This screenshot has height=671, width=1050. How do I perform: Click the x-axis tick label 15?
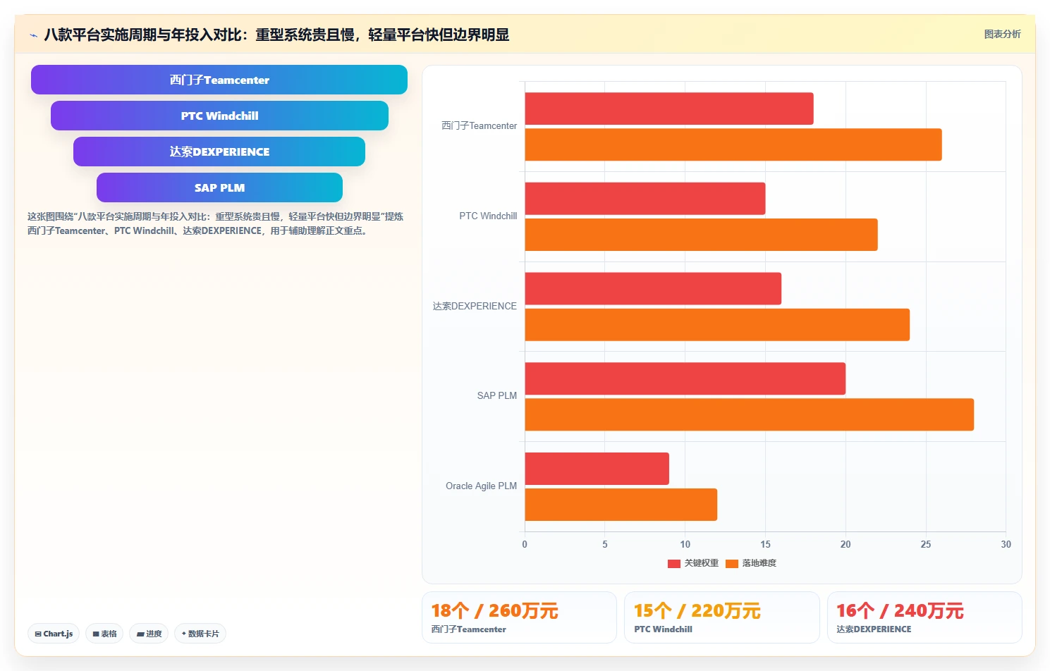tap(765, 545)
